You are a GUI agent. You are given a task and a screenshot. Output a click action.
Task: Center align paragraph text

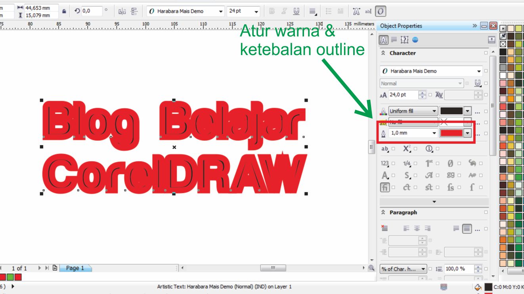coord(417,228)
